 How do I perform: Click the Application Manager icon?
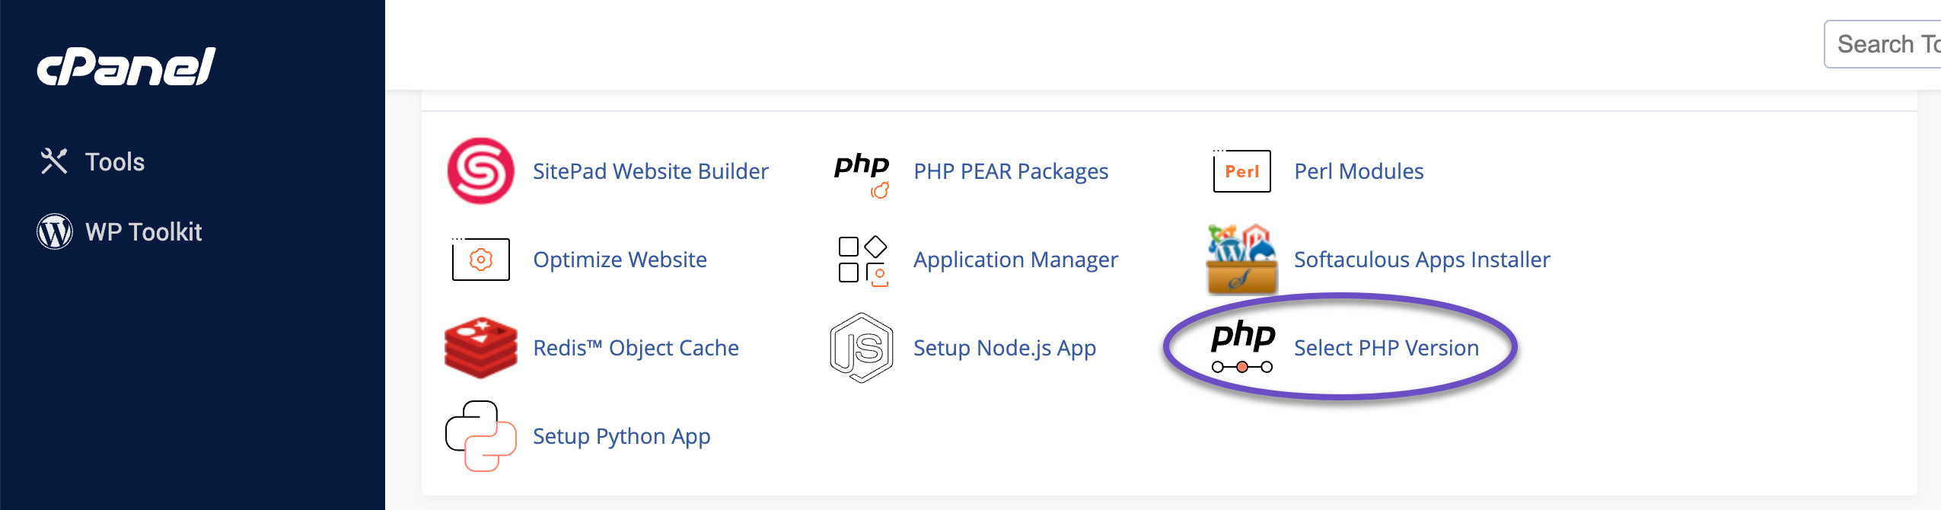862,260
